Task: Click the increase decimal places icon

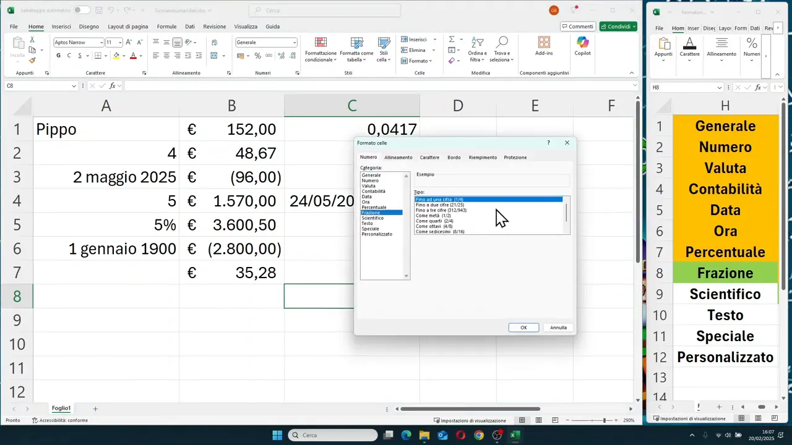Action: tap(282, 56)
